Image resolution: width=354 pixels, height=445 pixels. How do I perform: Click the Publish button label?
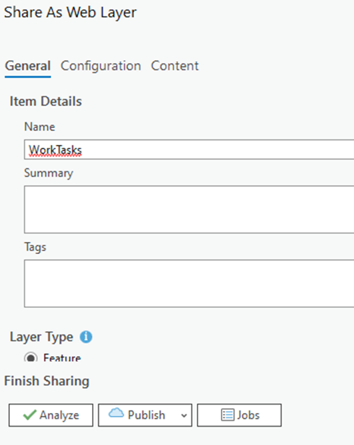point(147,415)
